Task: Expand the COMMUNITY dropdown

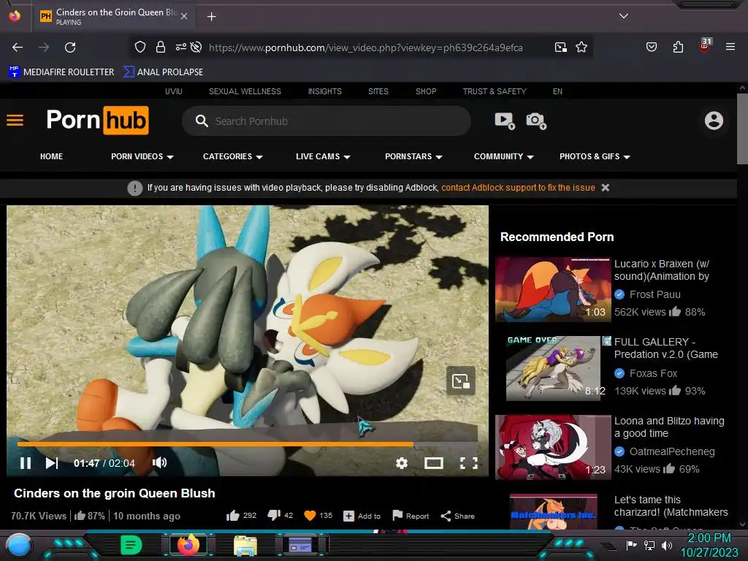Action: (504, 156)
